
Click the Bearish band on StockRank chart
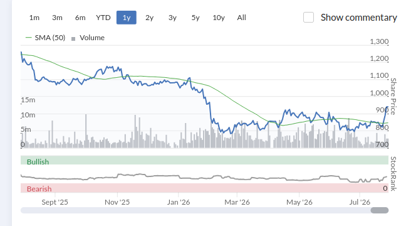(x=204, y=188)
